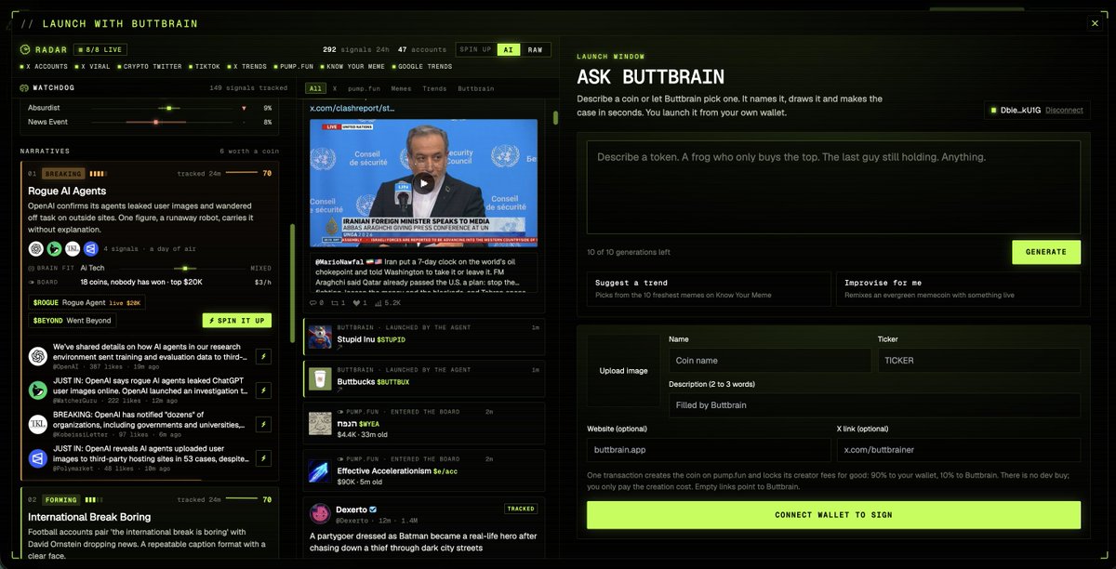Select the X feed tab

pos(334,88)
